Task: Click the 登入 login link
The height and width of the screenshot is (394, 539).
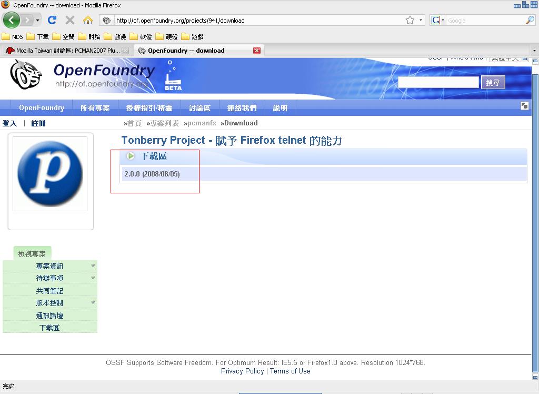Action: tap(9, 123)
